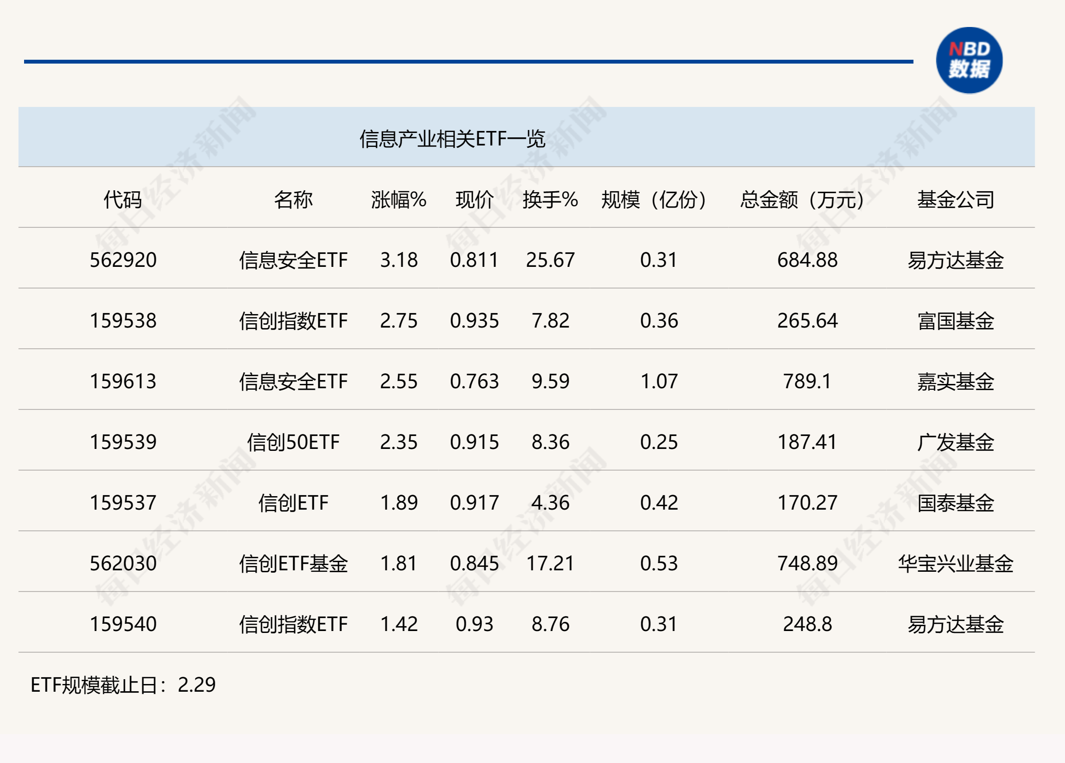Click the scale value 1.07
This screenshot has width=1065, height=763.
pos(659,381)
